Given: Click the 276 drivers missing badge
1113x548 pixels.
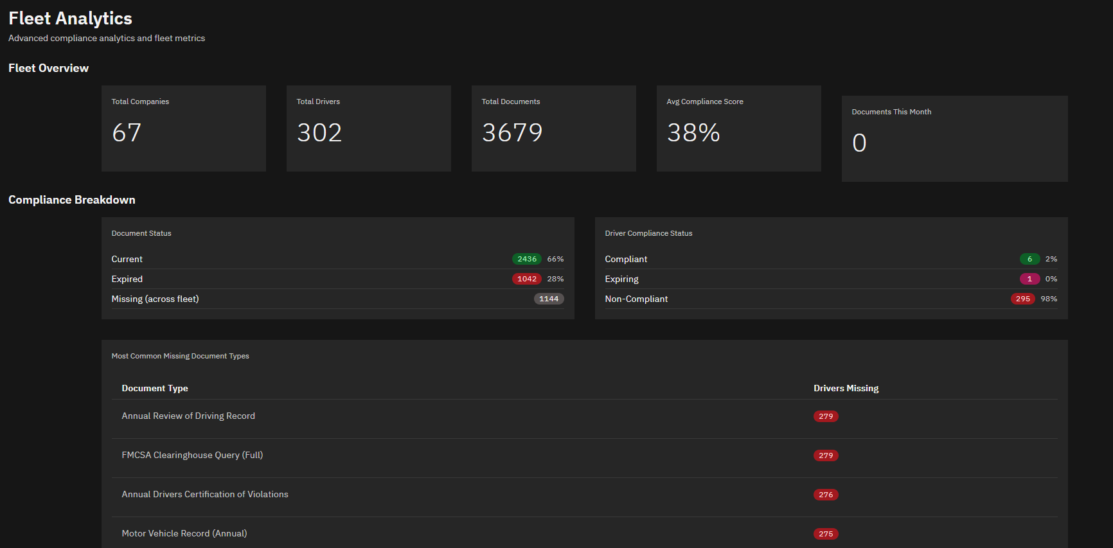Looking at the screenshot, I should click(x=826, y=495).
